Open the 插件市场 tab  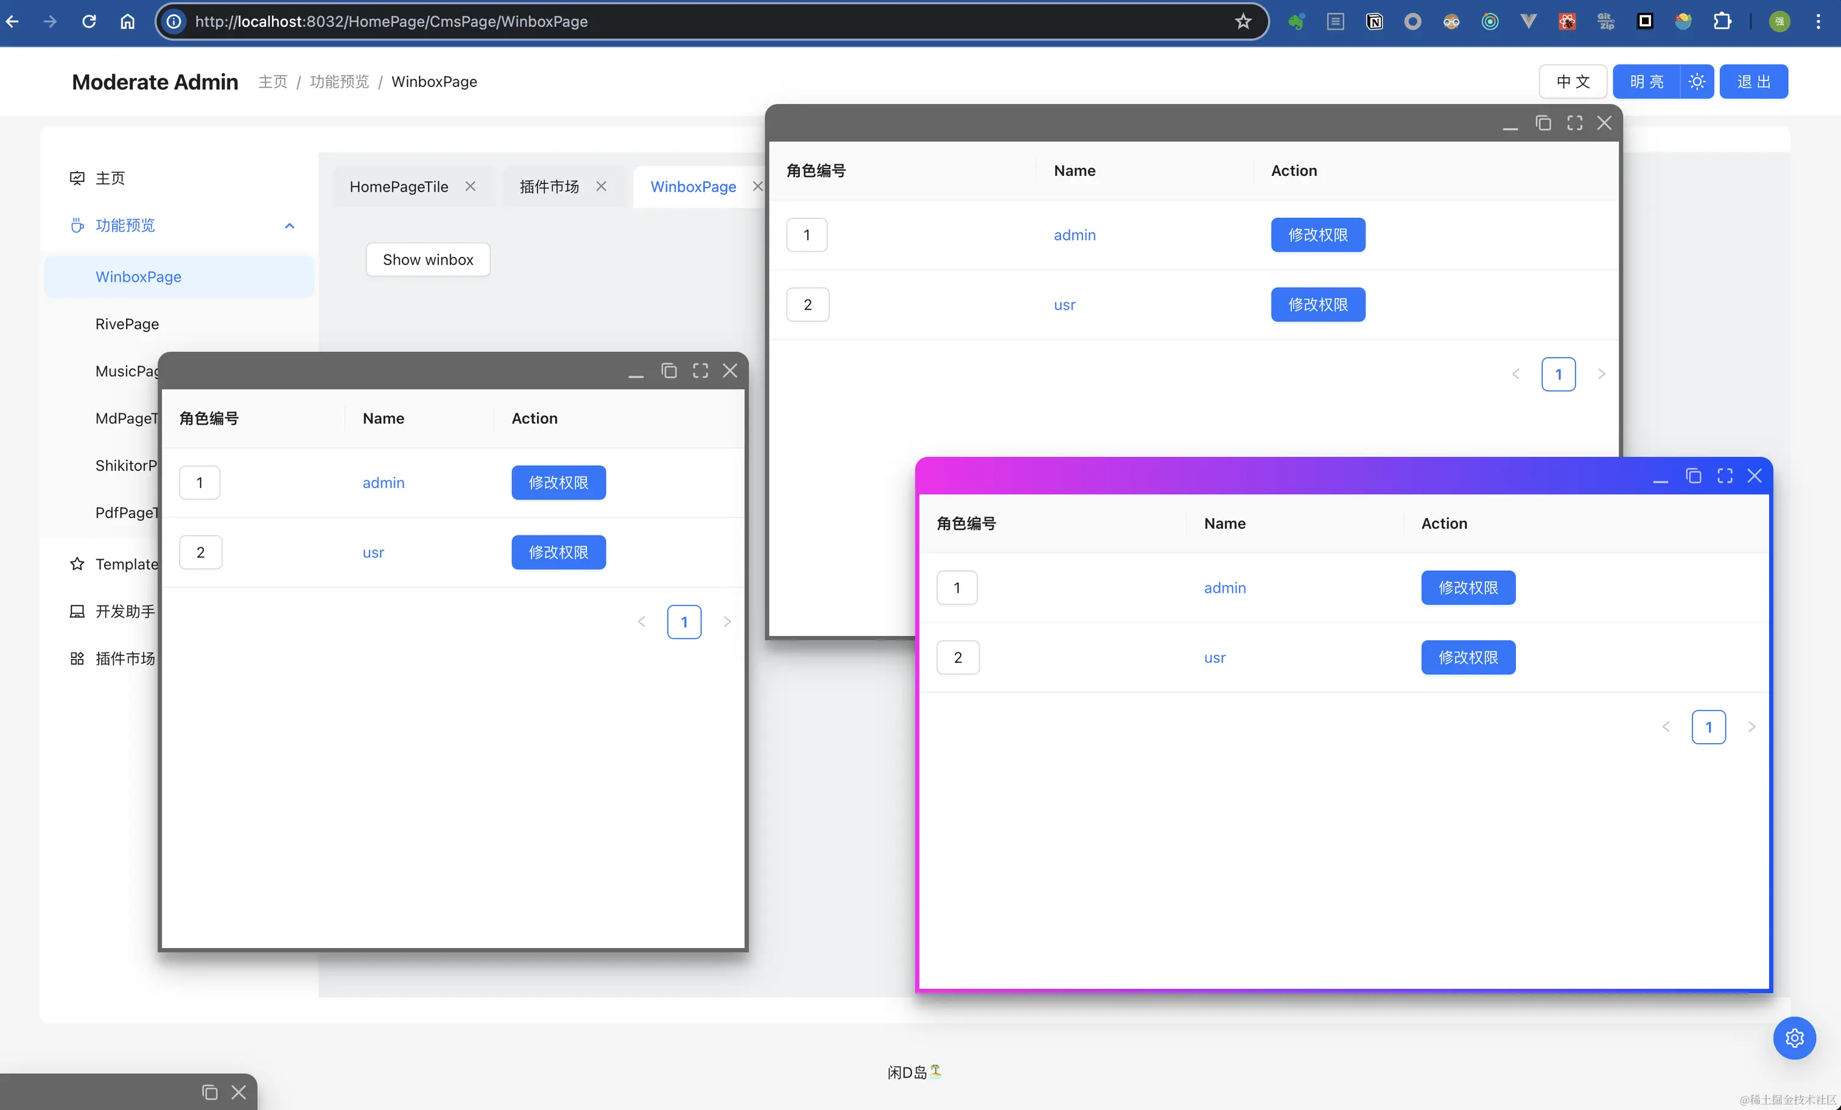549,187
